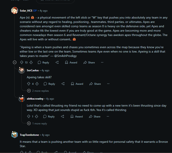Downvote SerCaelus's 'Apeing takes skill?' comment
This screenshot has width=172, height=153.
click(x=37, y=84)
